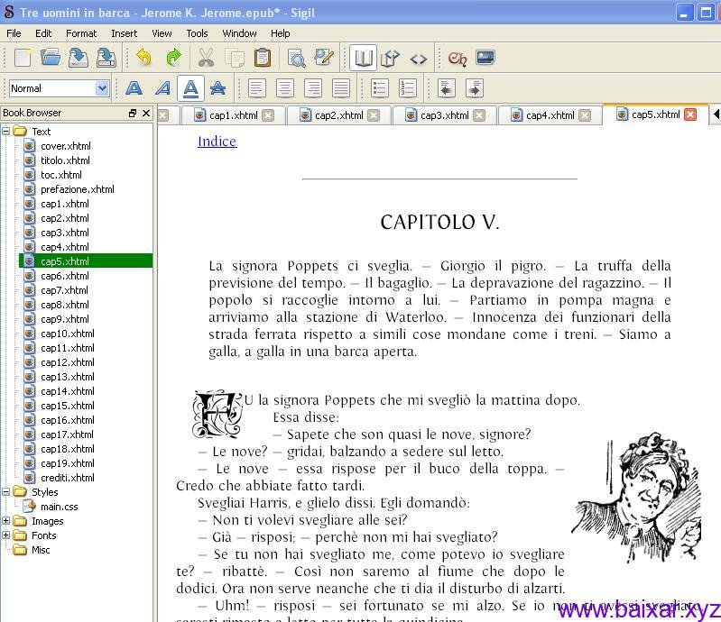The width and height of the screenshot is (721, 622).
Task: Switch to Code View mode
Action: click(418, 58)
